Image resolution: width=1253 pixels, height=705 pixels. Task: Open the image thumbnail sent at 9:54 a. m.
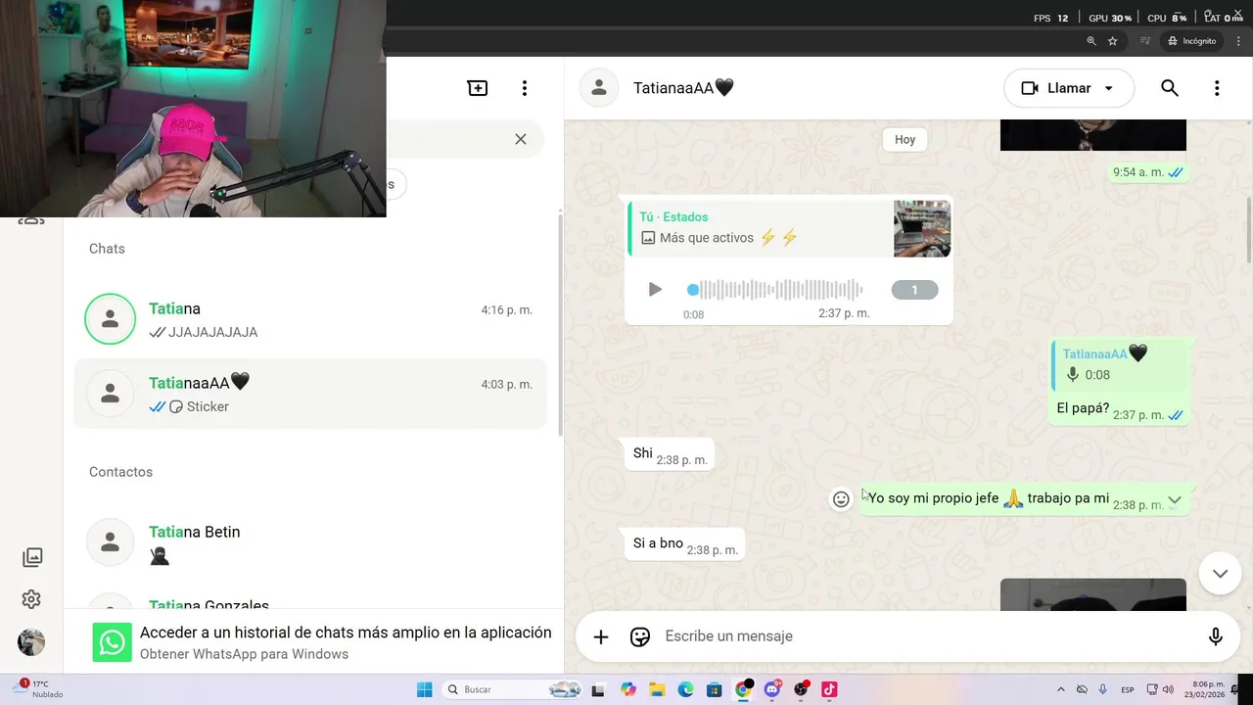tap(1093, 135)
